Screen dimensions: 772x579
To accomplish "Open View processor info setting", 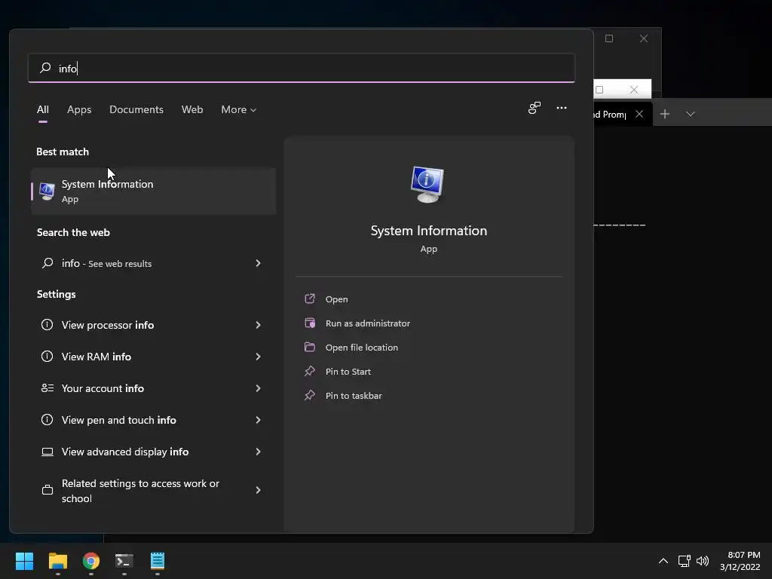I will [153, 325].
